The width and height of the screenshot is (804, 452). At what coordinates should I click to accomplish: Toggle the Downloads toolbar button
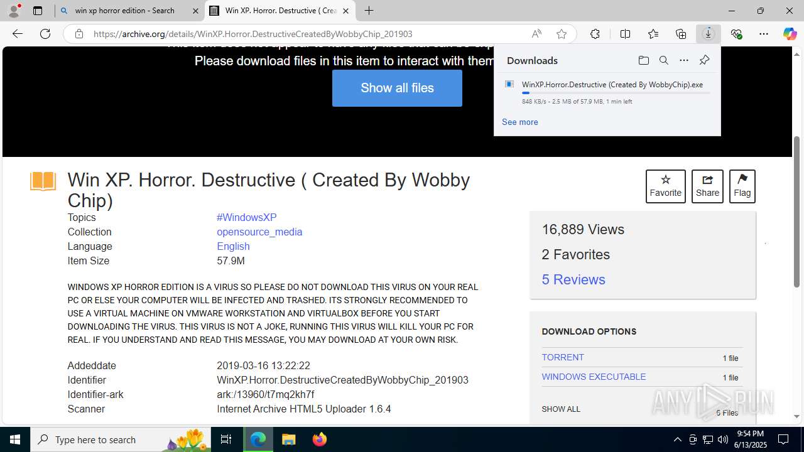click(709, 34)
